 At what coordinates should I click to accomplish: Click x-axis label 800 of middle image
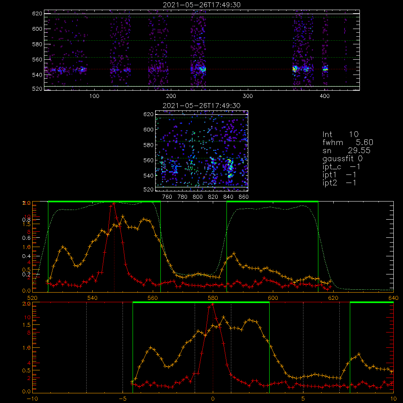[x=197, y=197]
